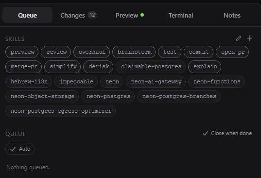The image size is (261, 178).
Task: Click the Changes count badge 12
Action: (x=92, y=15)
